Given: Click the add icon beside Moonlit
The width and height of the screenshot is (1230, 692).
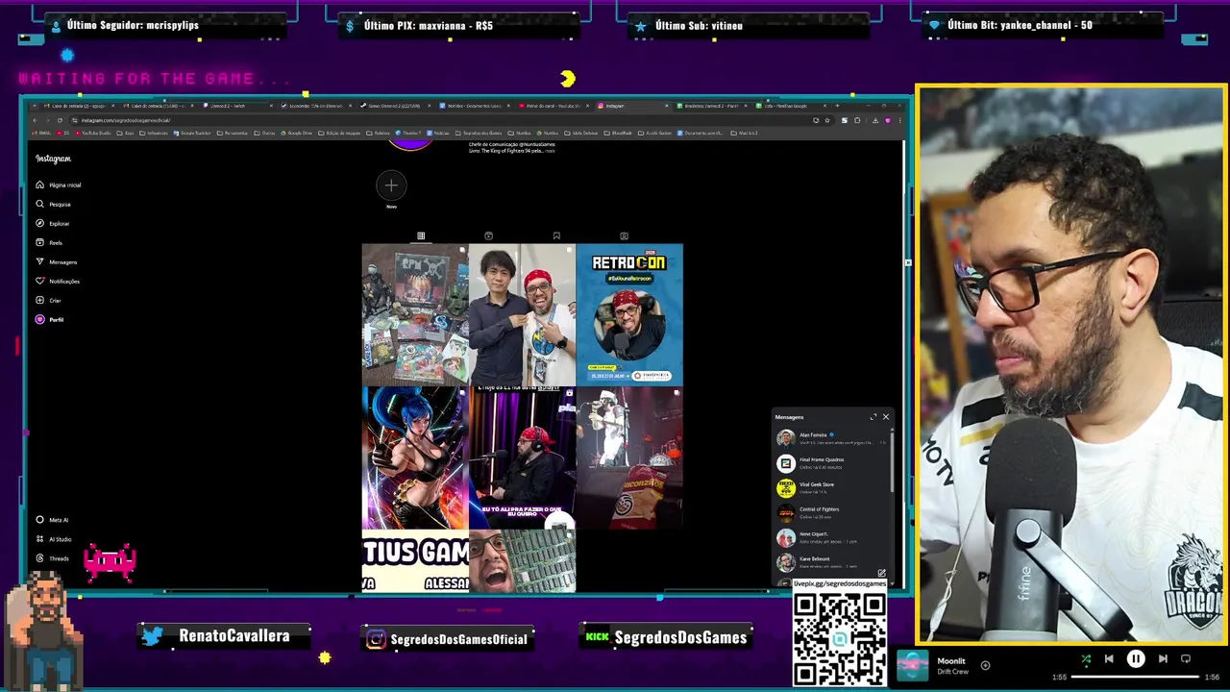Looking at the screenshot, I should pos(985,665).
